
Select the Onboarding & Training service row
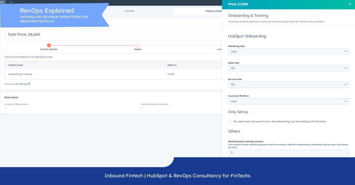click(x=20, y=74)
